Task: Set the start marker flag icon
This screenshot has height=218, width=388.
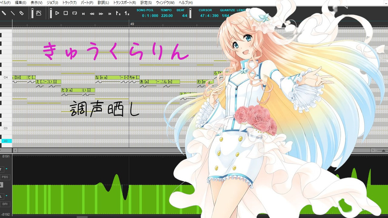Action: 118,13
